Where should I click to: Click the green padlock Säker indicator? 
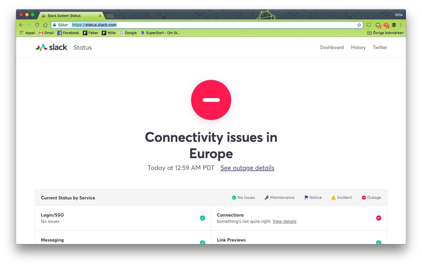(x=60, y=25)
